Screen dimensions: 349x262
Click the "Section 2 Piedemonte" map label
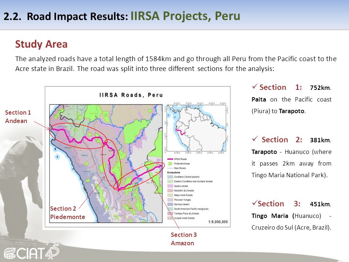tap(68, 213)
